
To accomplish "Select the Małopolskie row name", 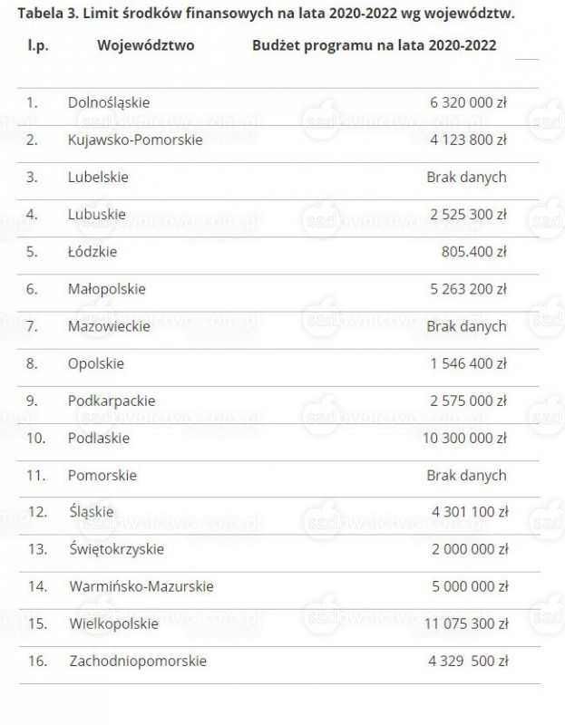I will [x=107, y=289].
